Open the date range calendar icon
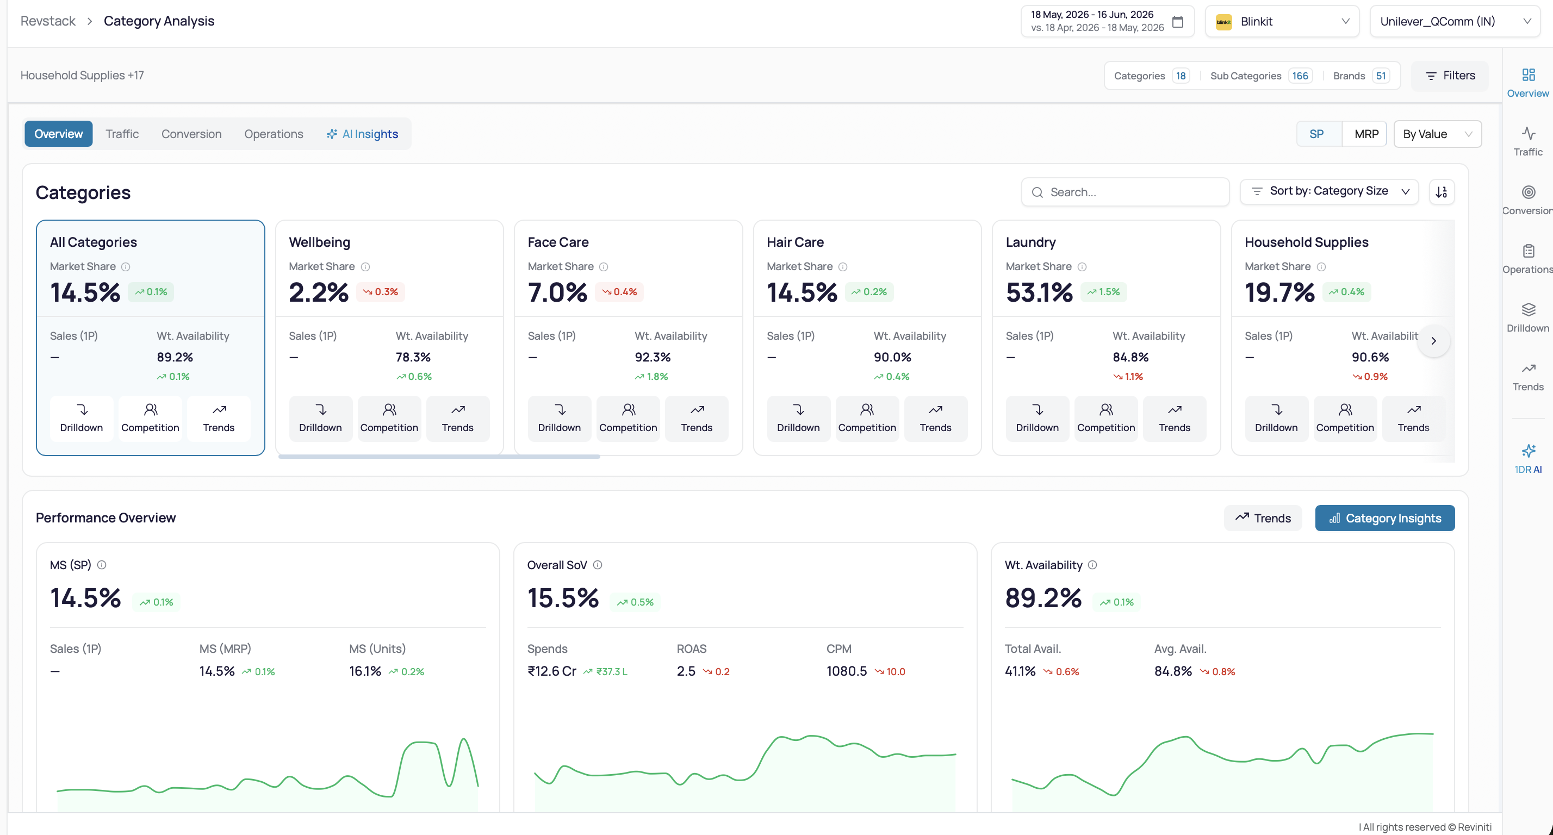1553x835 pixels. click(1177, 22)
